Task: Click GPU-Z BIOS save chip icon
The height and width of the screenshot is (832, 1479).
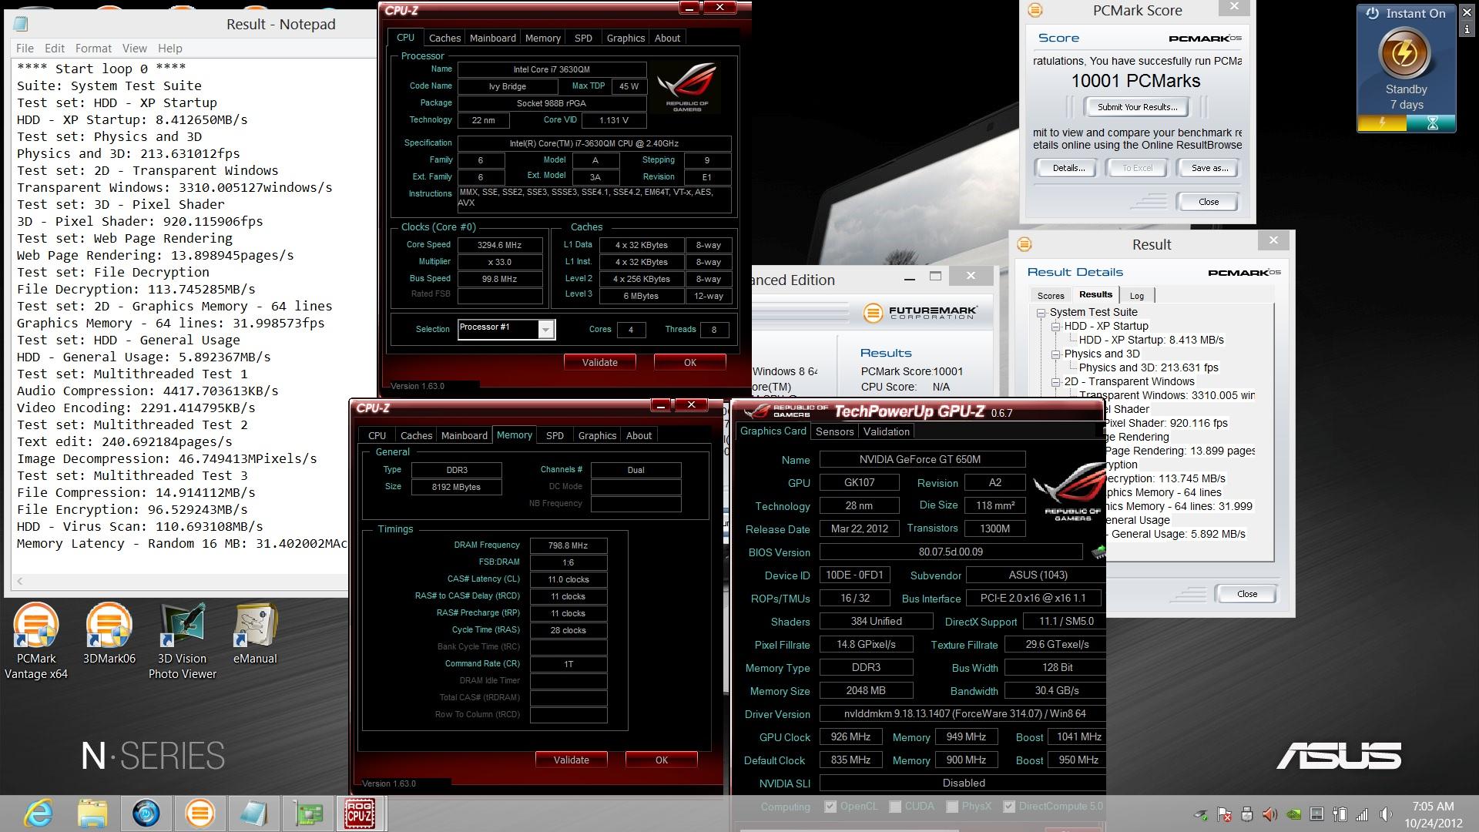Action: tap(1099, 552)
